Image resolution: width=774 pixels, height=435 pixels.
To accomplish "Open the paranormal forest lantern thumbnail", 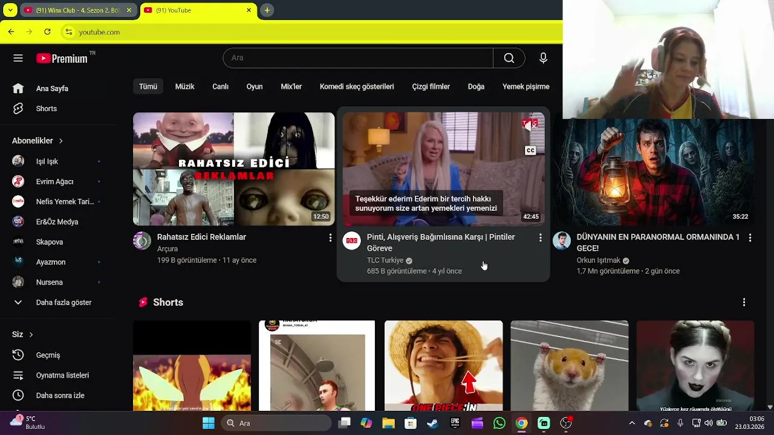I will pyautogui.click(x=653, y=173).
